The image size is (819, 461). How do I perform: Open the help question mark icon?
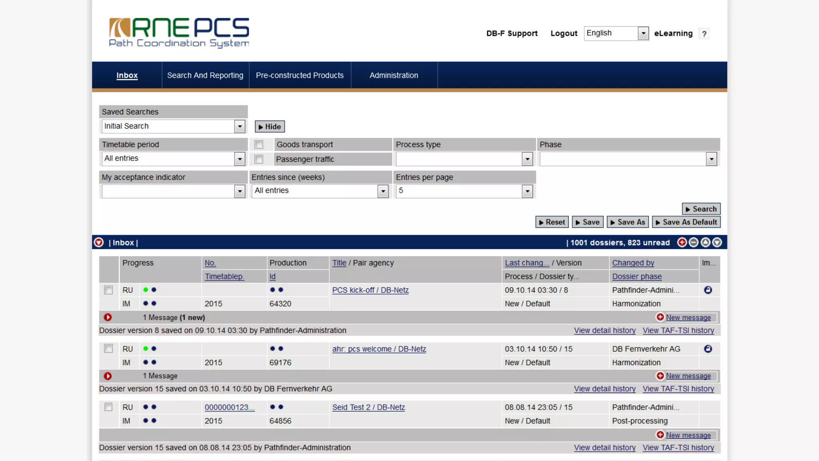click(704, 34)
